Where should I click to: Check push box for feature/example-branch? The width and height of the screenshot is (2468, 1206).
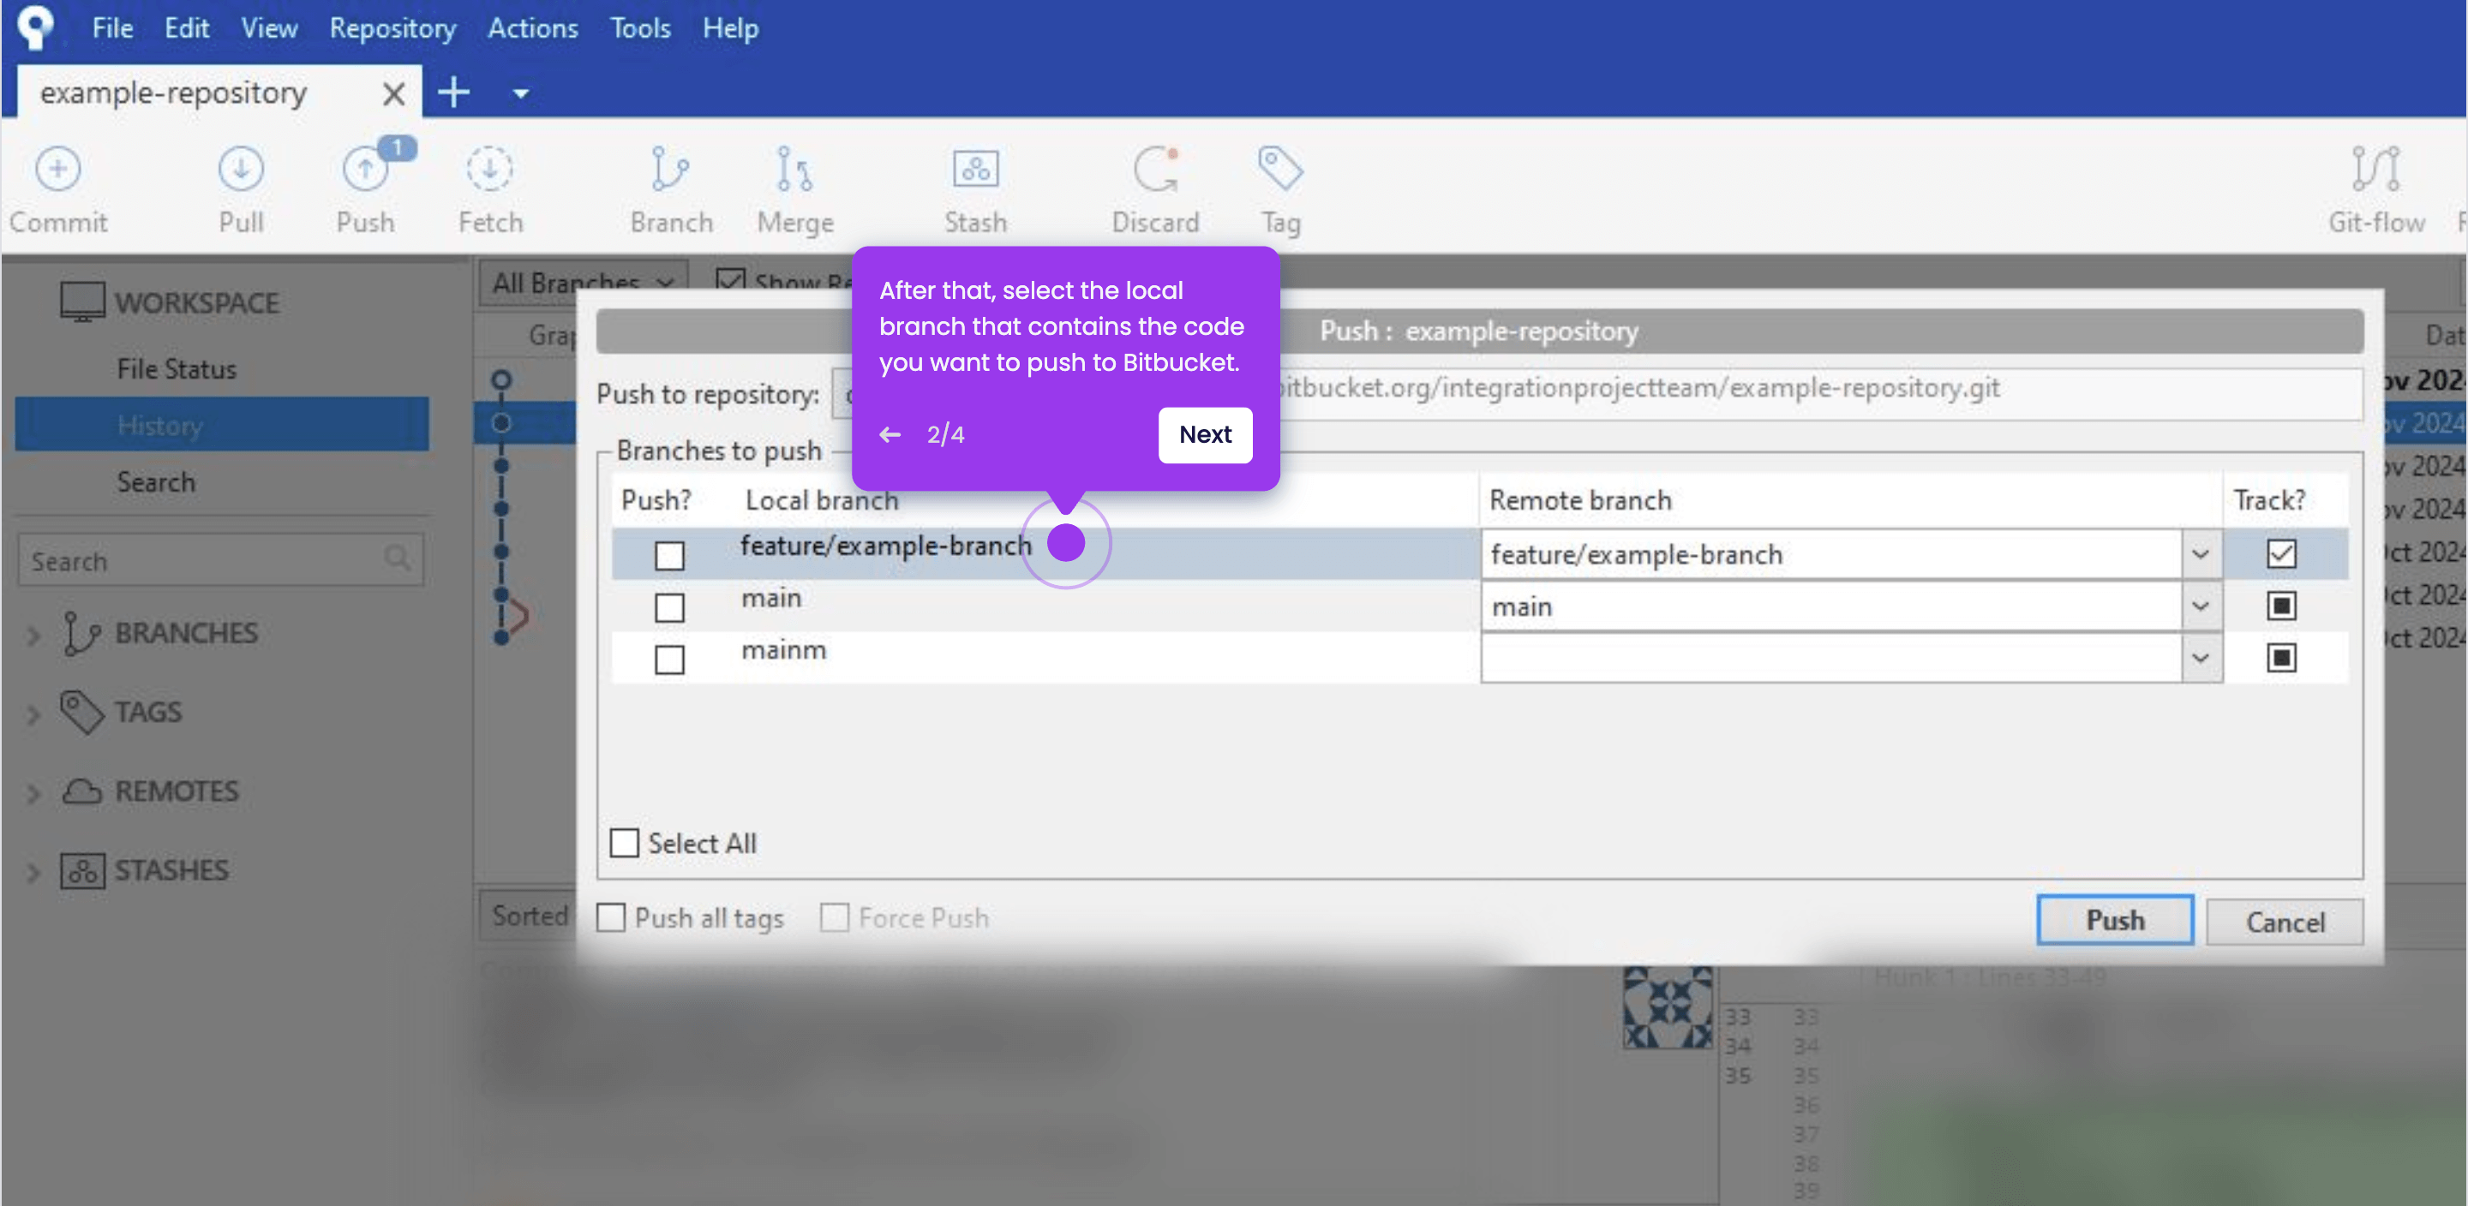pos(669,555)
